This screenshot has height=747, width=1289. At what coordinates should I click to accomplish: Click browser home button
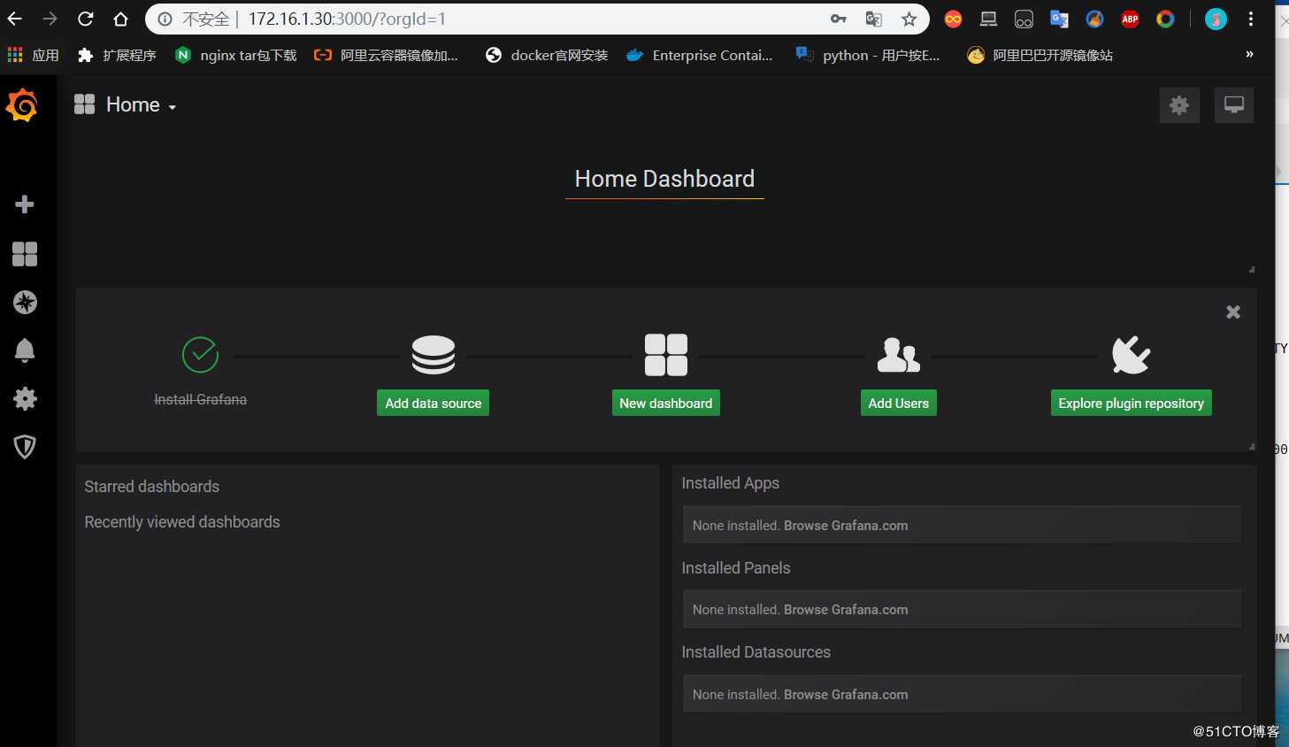pos(121,19)
